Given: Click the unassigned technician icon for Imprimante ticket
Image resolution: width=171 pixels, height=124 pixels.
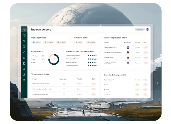Looking at the screenshot, I should click(x=64, y=94).
